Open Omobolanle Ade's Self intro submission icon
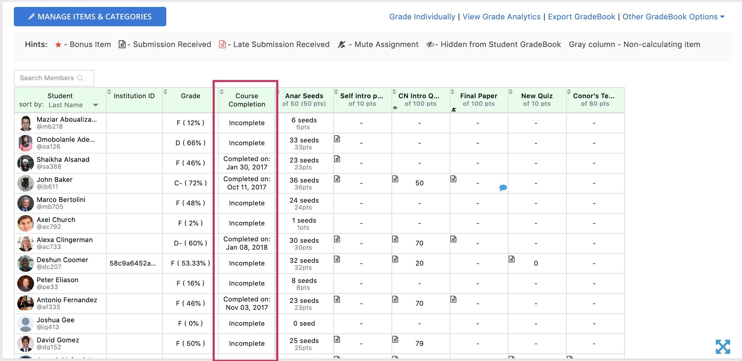 pyautogui.click(x=337, y=139)
